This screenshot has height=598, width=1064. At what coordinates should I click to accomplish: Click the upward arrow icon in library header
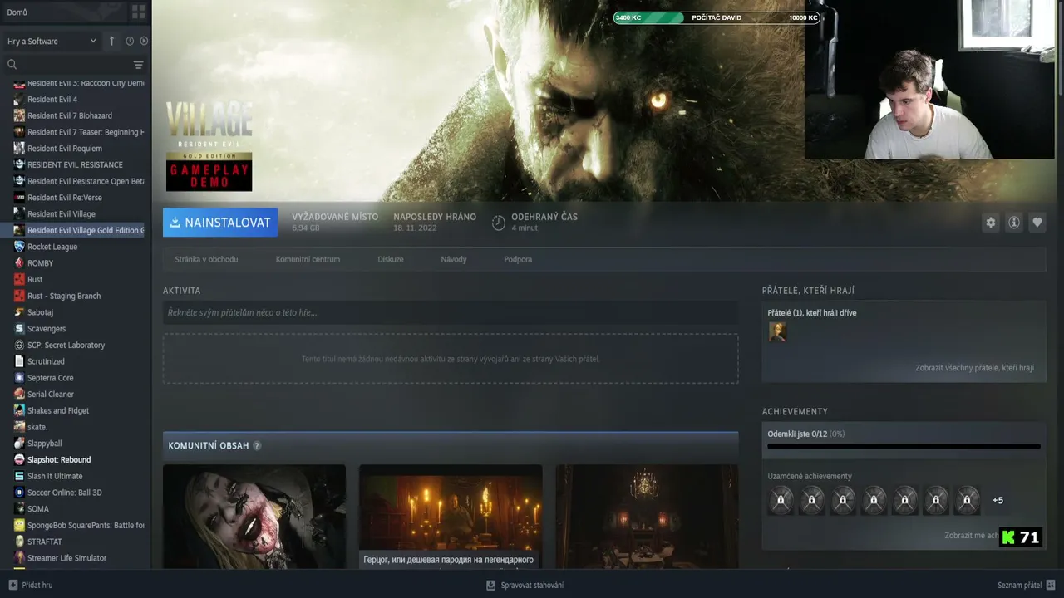[112, 41]
